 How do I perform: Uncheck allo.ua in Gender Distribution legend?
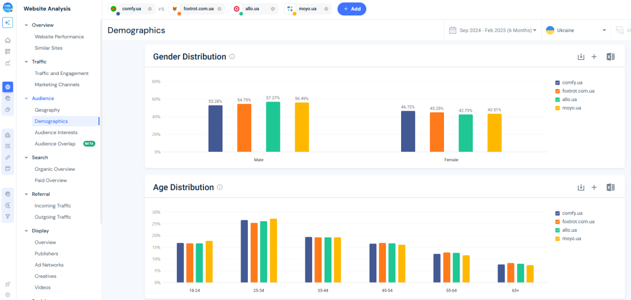pos(557,99)
